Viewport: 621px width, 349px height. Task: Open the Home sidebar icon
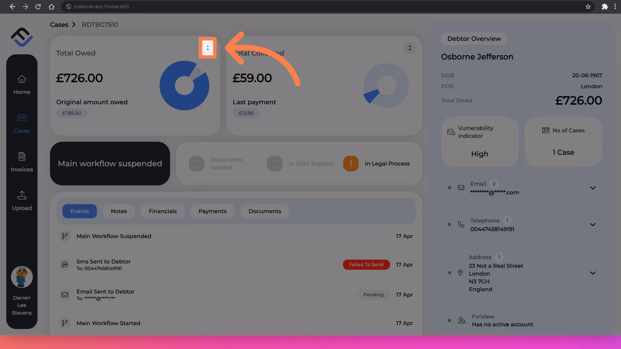[22, 79]
